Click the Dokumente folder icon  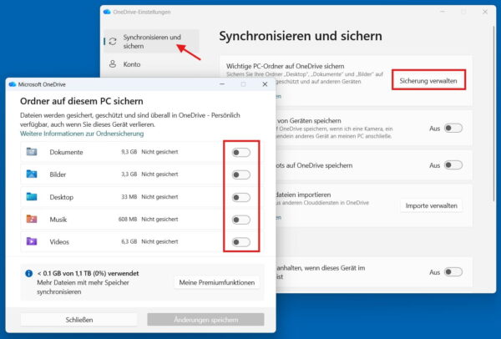32,151
